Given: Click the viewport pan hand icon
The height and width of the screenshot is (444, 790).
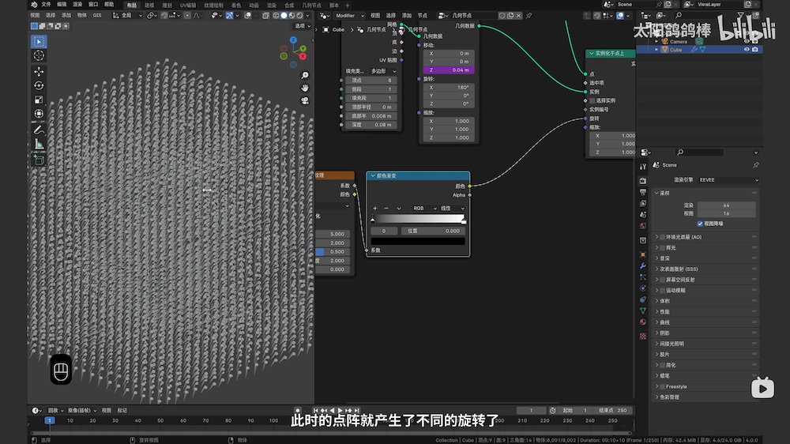Looking at the screenshot, I should 305,88.
